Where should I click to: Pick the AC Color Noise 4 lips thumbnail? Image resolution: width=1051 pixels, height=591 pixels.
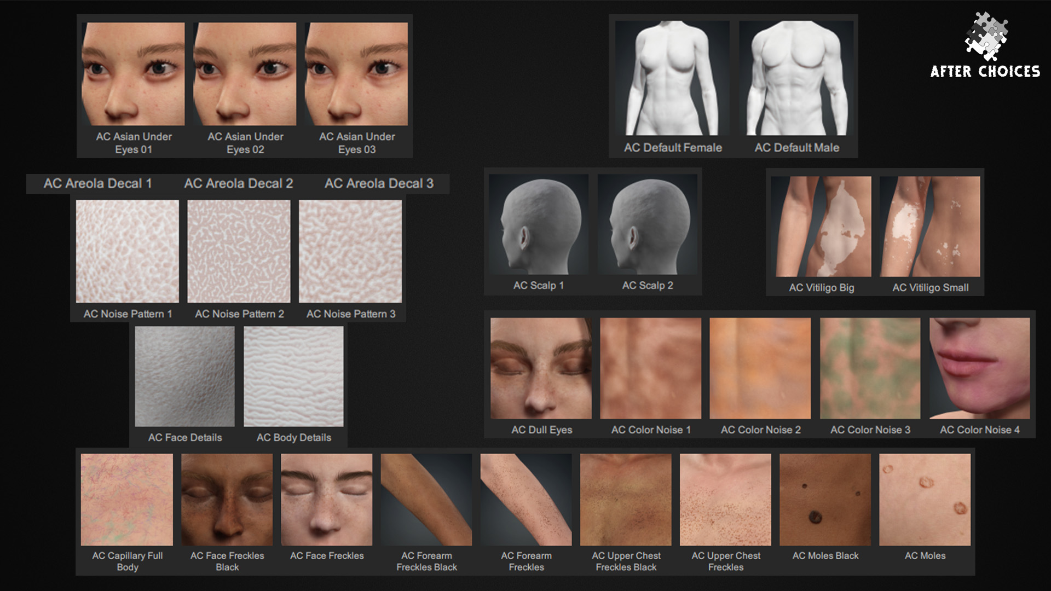(979, 368)
